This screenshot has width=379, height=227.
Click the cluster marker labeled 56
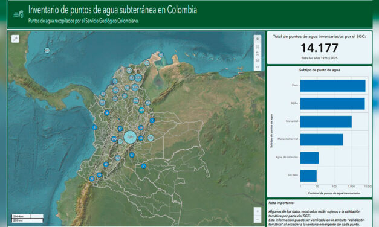[141, 138]
